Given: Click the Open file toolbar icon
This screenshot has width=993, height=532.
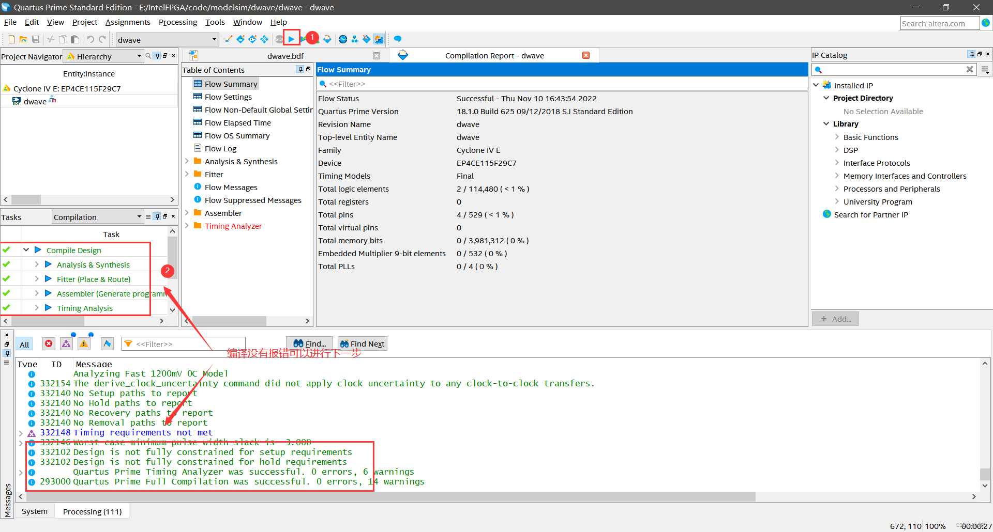Looking at the screenshot, I should coord(23,39).
